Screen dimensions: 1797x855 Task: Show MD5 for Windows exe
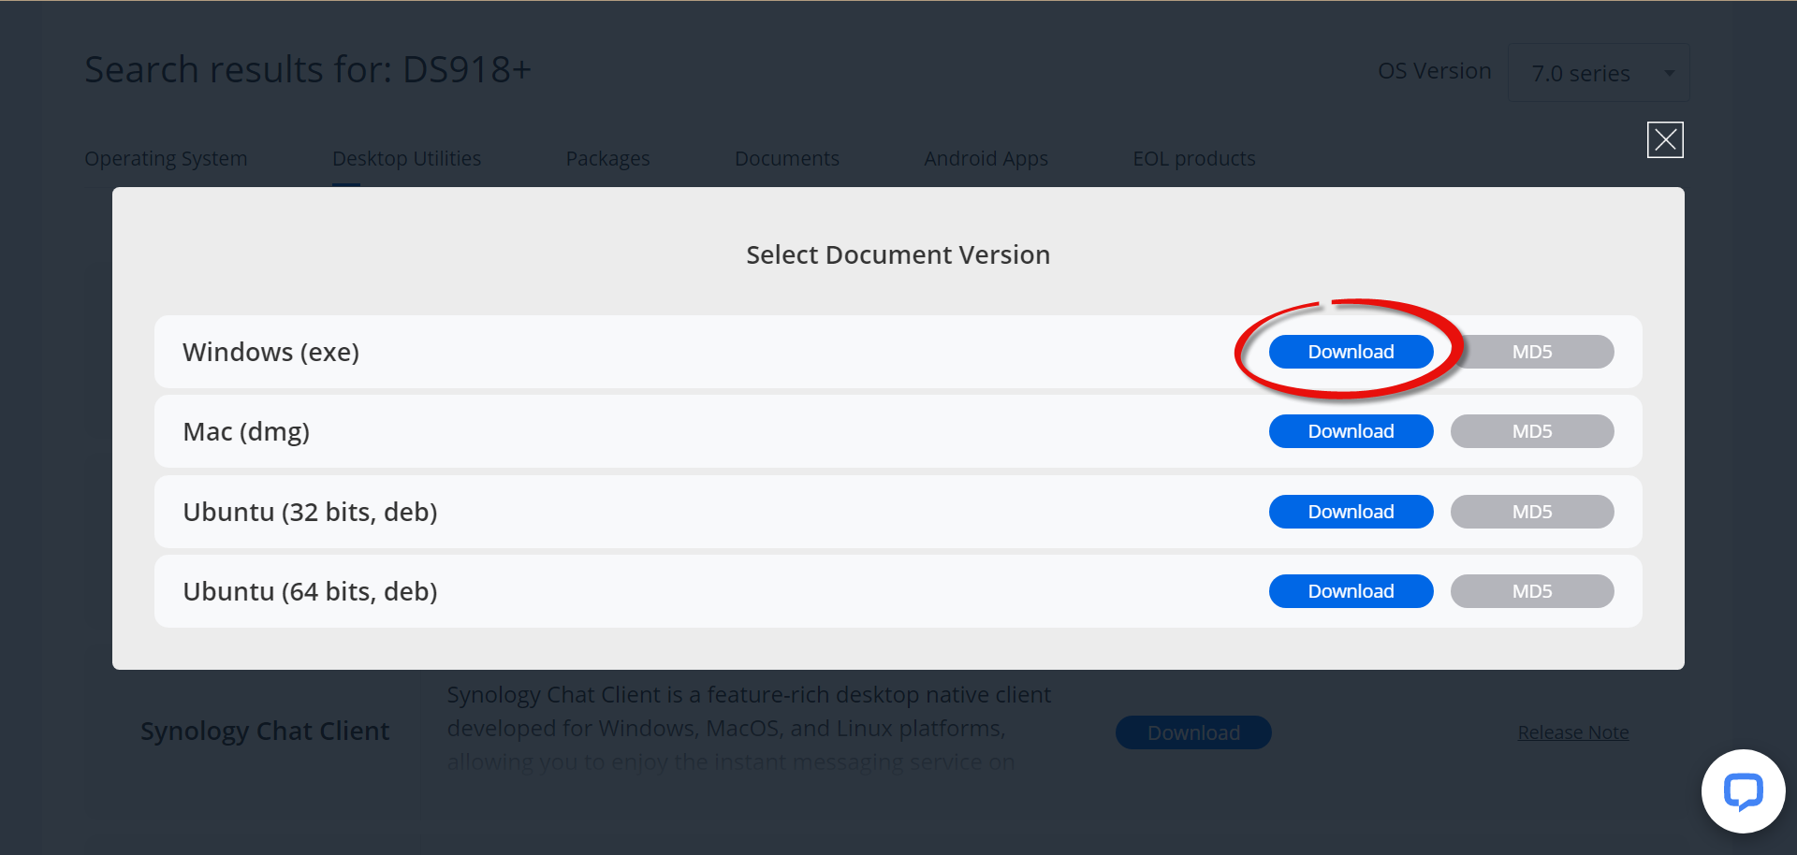pyautogui.click(x=1532, y=351)
